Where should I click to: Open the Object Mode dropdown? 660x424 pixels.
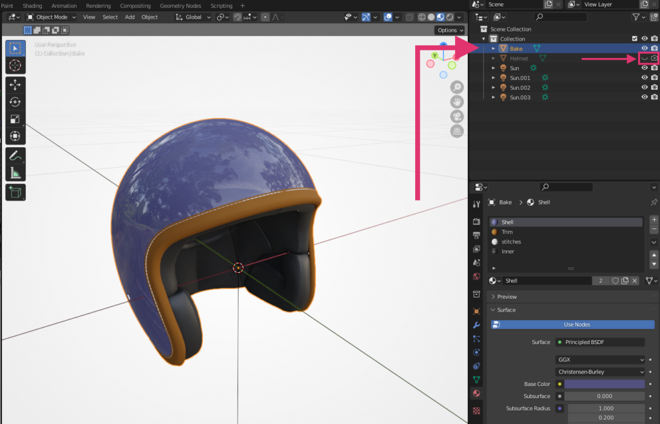[52, 17]
